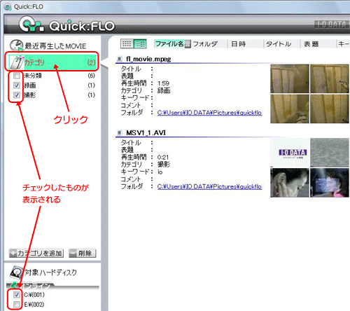The image size is (350, 311).
Task: Click the カテゴリ film icon
Action: (17, 62)
